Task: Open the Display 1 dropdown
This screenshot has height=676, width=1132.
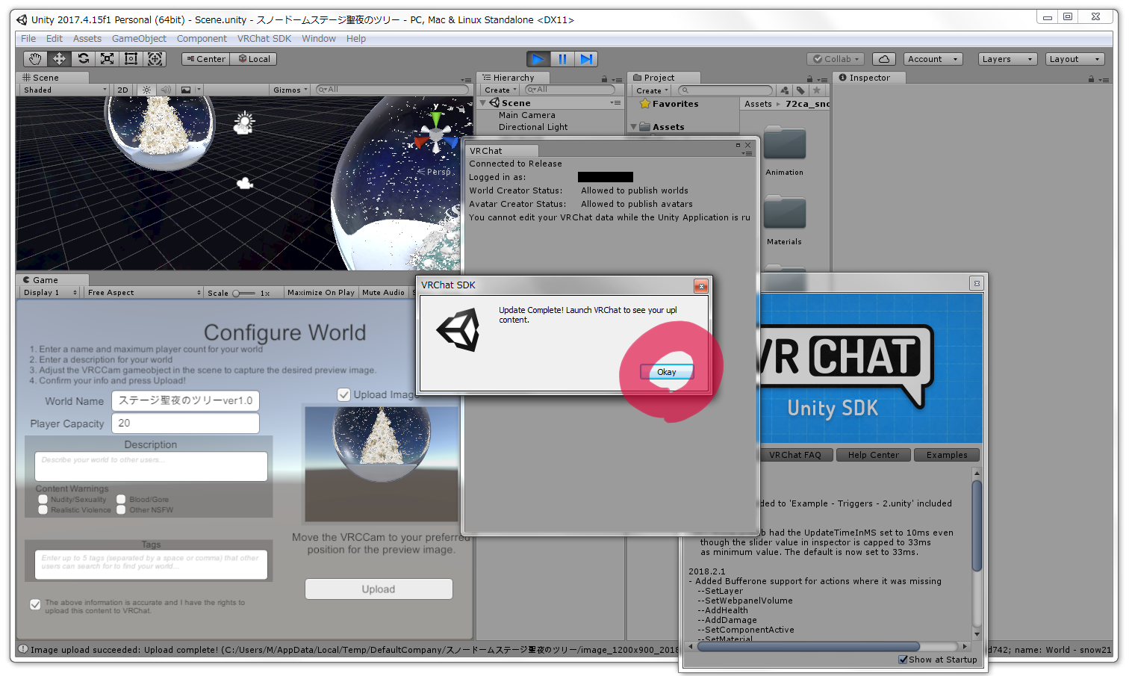Action: (x=50, y=293)
